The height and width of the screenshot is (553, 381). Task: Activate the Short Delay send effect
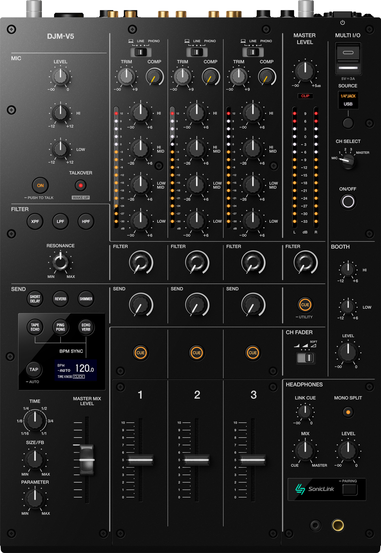(35, 299)
